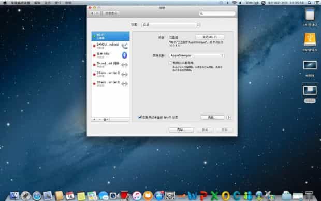This screenshot has height=201, width=321.
Task: Toggle ask to join new networks checkbox
Action: [170, 63]
